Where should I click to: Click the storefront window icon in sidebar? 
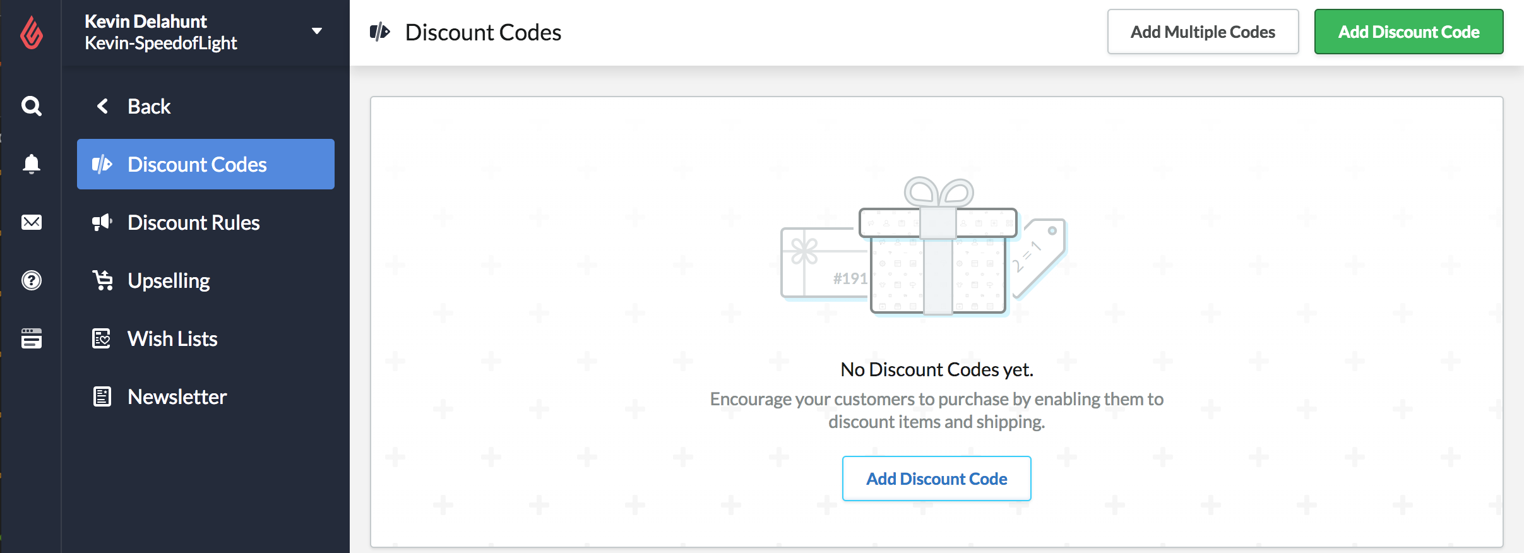tap(31, 338)
